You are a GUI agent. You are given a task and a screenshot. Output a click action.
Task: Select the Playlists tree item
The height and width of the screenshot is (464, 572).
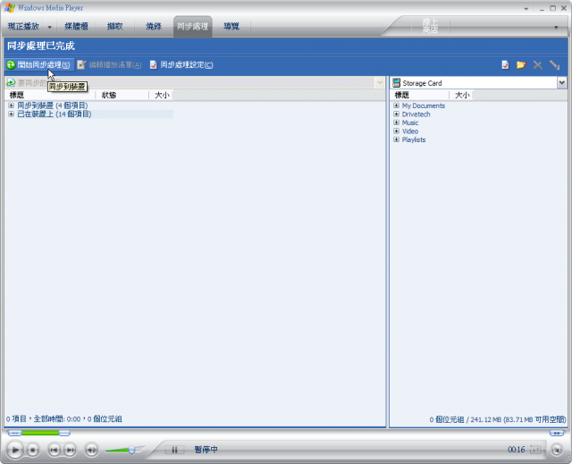coord(414,139)
